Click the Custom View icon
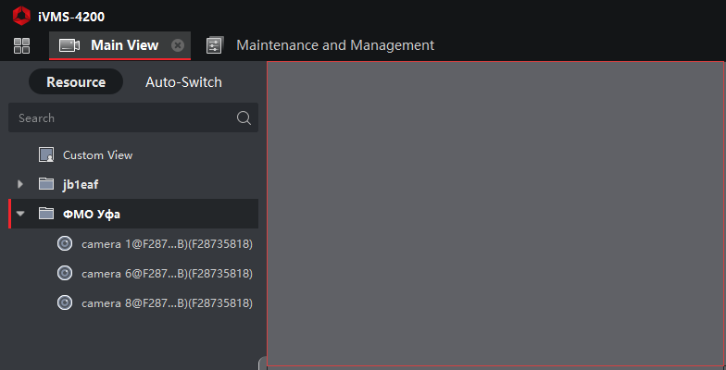The height and width of the screenshot is (370, 726). tap(46, 155)
